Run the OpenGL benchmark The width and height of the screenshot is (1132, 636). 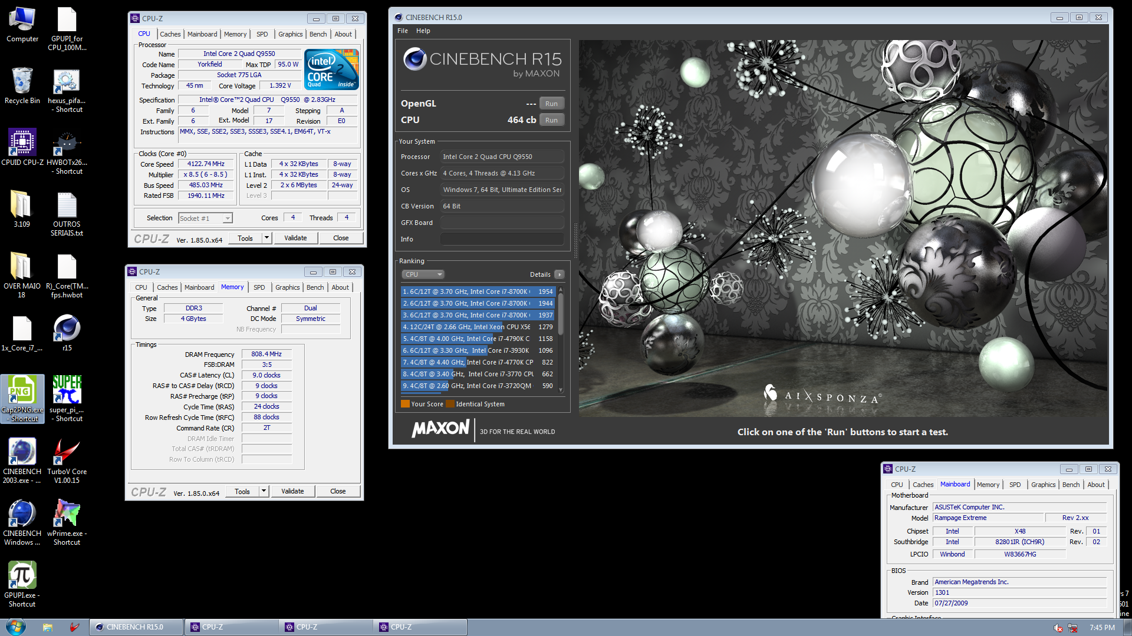coord(551,104)
